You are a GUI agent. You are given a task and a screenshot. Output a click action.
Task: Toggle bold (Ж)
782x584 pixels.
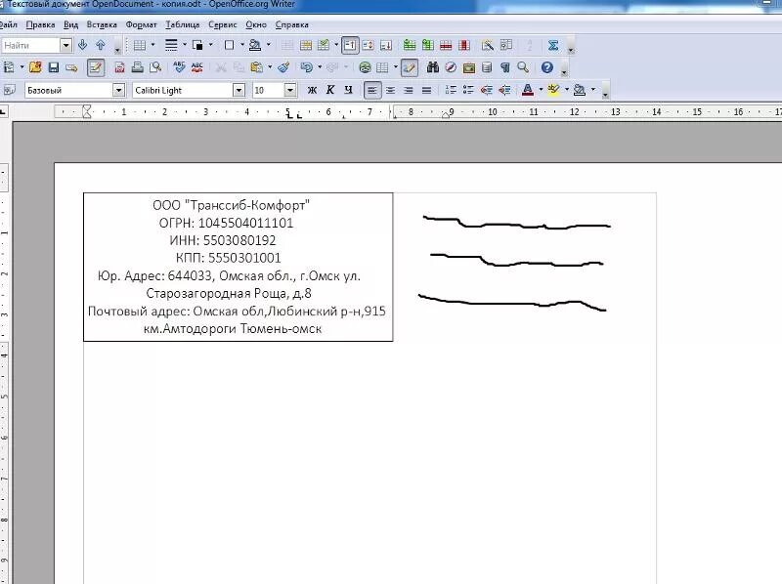click(x=312, y=90)
